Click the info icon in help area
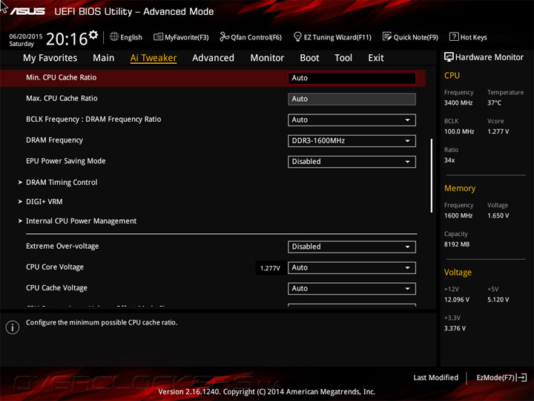 pos(13,327)
